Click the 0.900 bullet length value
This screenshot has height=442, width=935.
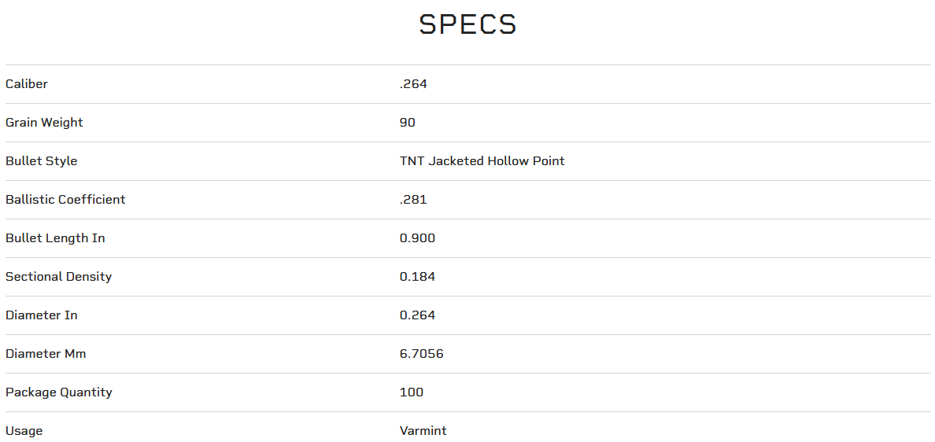point(417,238)
